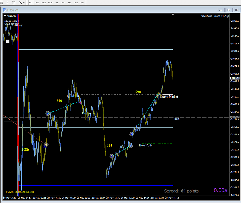The image size is (241, 203).
Task: Click the US Equity Market label
Action: pos(166,97)
